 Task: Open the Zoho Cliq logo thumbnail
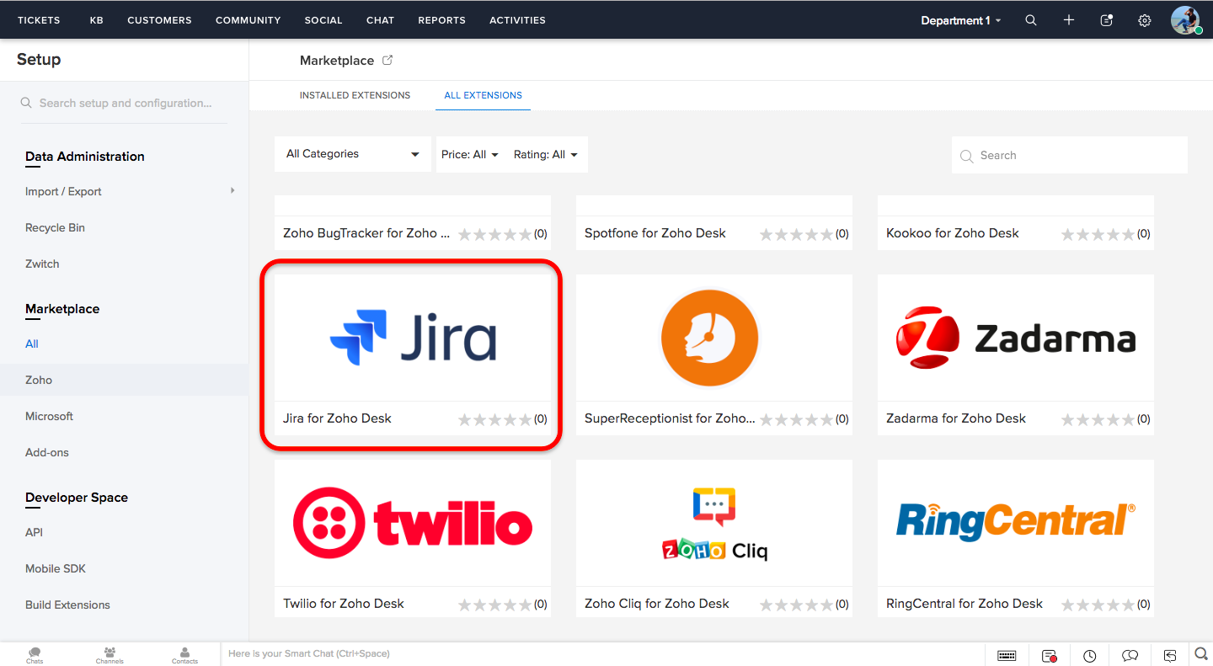point(714,523)
